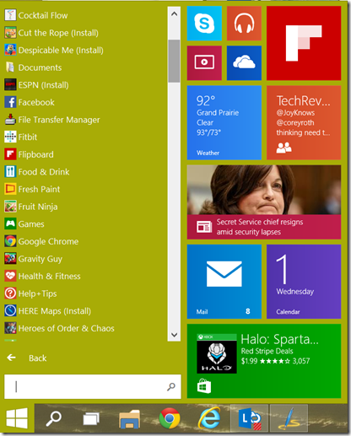Open the Skype tile

tap(204, 24)
